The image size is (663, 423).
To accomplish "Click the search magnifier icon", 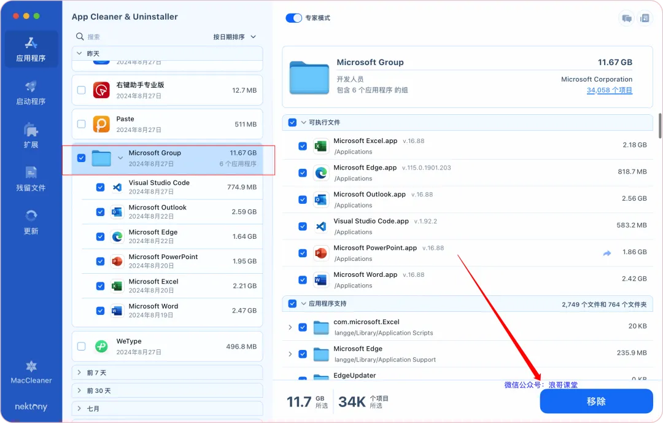I will (x=79, y=36).
